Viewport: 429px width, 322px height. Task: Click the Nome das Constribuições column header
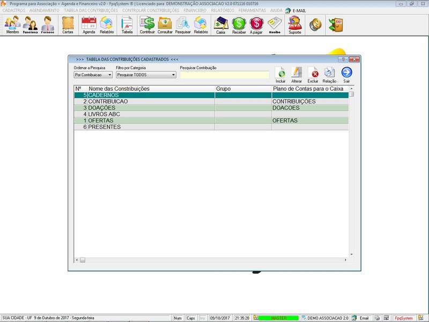(x=151, y=89)
